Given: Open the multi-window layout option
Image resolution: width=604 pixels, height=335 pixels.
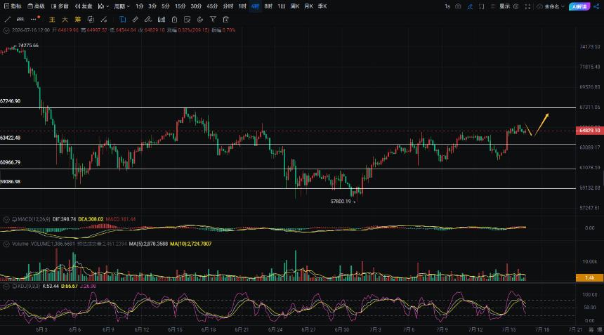Looking at the screenshot, I should [60, 6].
